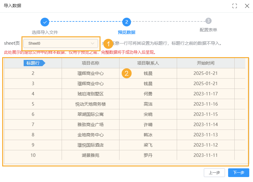Click the blue 下一步 button
The image size is (253, 182).
tap(238, 173)
